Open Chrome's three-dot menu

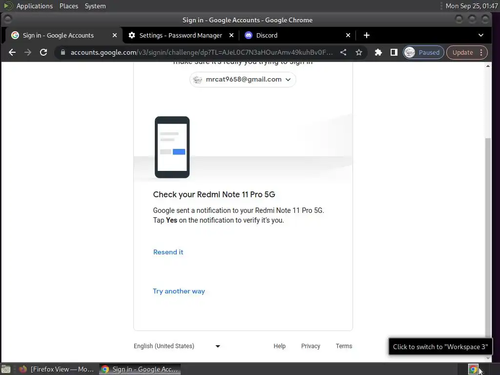click(481, 52)
